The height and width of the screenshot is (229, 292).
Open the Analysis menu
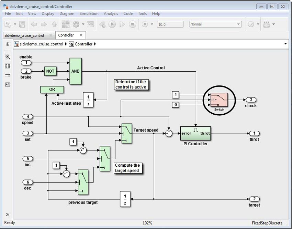coord(111,13)
